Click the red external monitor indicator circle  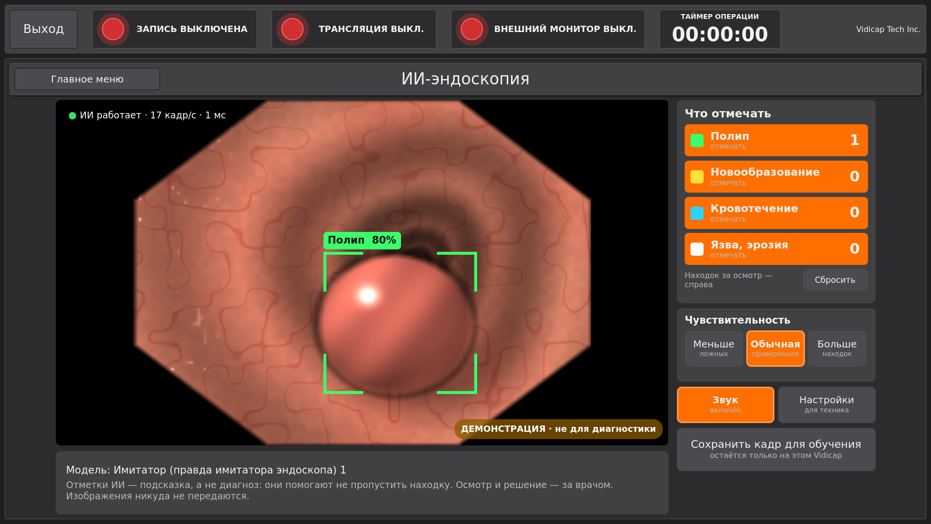click(472, 29)
